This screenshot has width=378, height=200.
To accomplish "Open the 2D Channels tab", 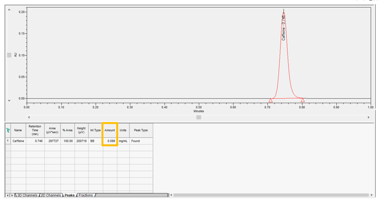I will click(50, 195).
